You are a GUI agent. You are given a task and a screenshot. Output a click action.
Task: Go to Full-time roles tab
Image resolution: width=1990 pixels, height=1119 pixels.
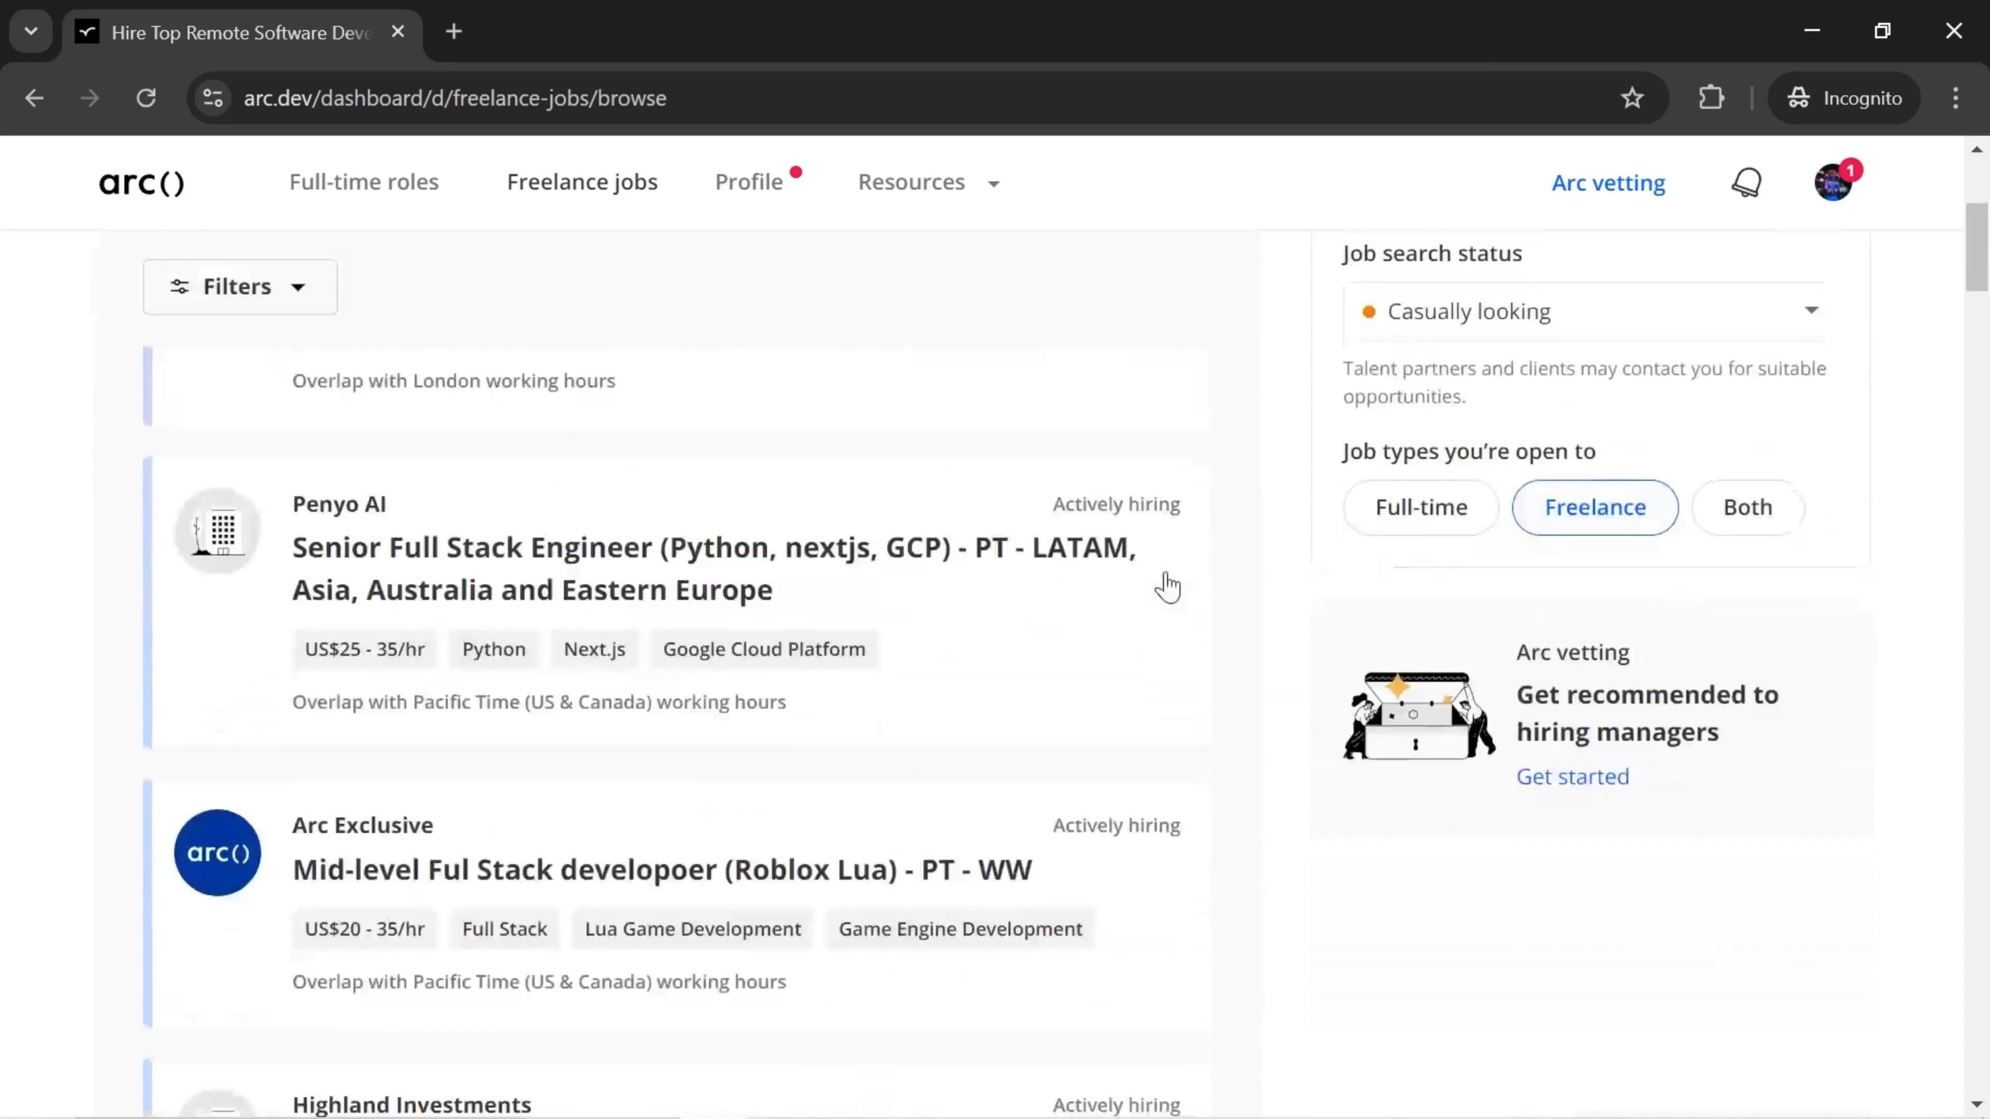pos(364,182)
